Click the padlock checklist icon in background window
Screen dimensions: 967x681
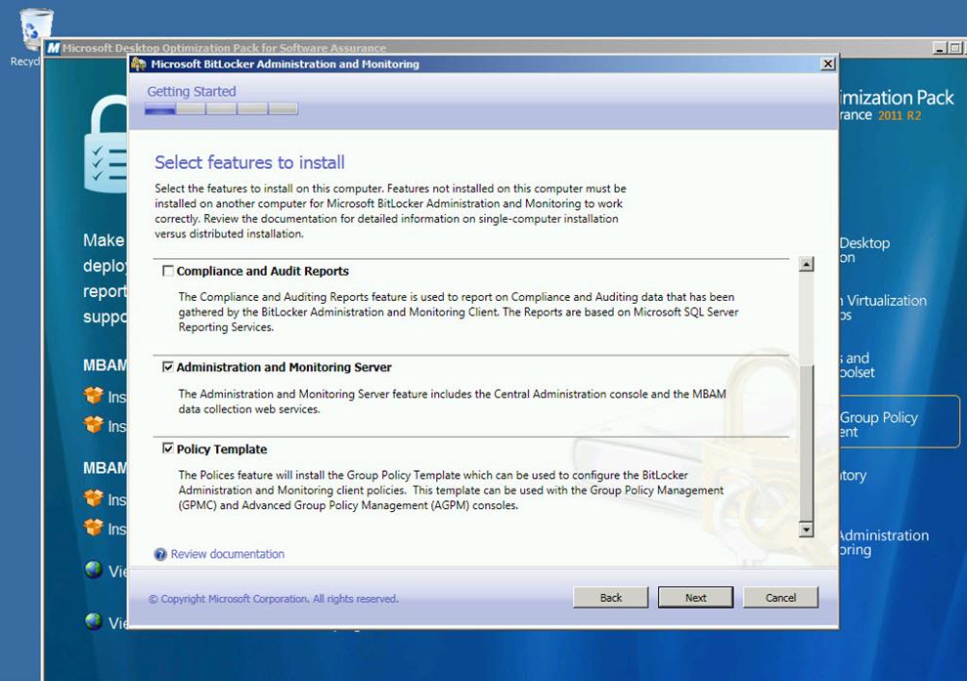(106, 145)
